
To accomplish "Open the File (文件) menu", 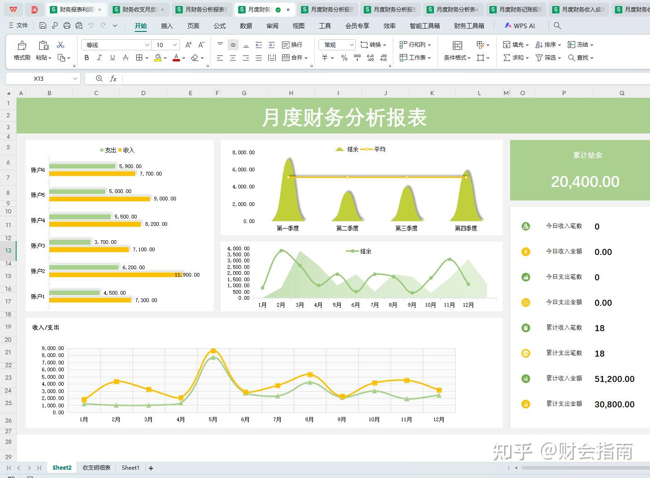I will click(x=18, y=26).
